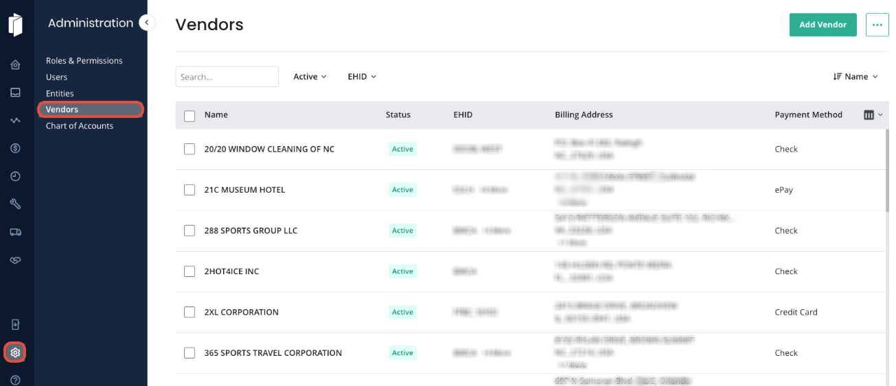Check the 2HOT4ICE INC row

[189, 272]
